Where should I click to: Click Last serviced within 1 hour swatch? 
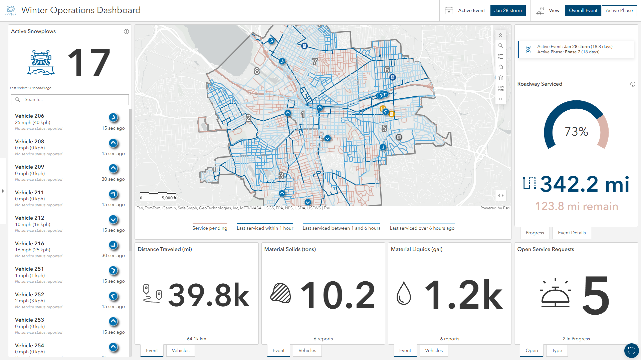(265, 223)
